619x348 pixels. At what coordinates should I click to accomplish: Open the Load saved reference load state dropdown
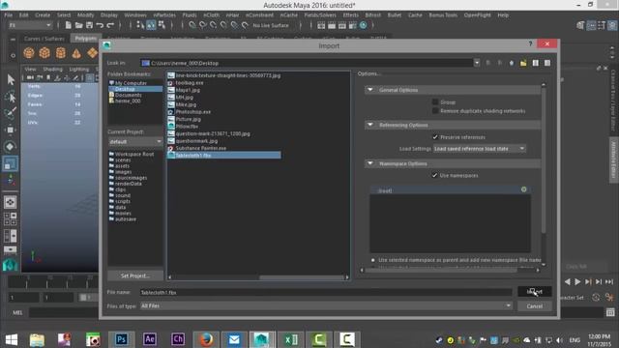(480, 149)
